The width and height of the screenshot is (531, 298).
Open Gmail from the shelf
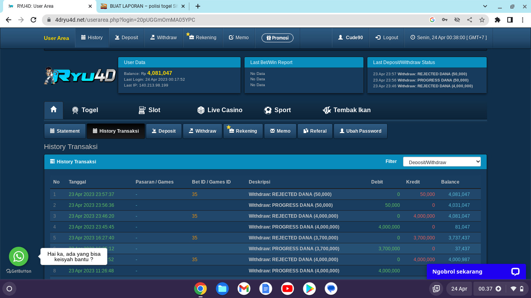(244, 289)
